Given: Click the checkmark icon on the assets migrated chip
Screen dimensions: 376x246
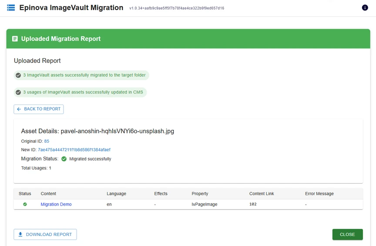Looking at the screenshot, I should [x=18, y=75].
